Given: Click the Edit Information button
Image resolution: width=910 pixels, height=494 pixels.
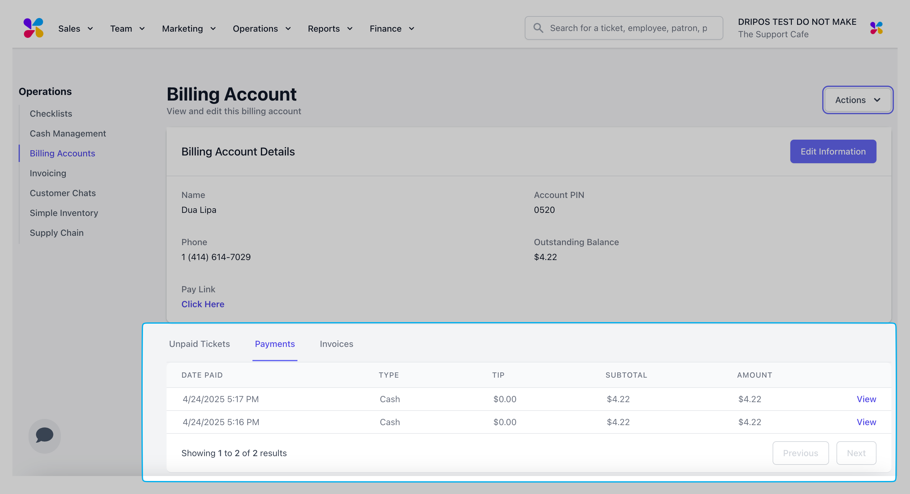Looking at the screenshot, I should (x=833, y=152).
